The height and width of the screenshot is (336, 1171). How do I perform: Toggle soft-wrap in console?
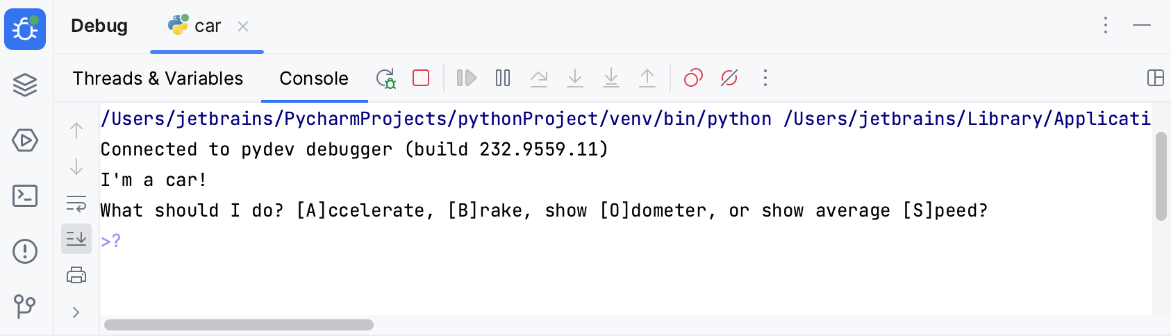[76, 203]
